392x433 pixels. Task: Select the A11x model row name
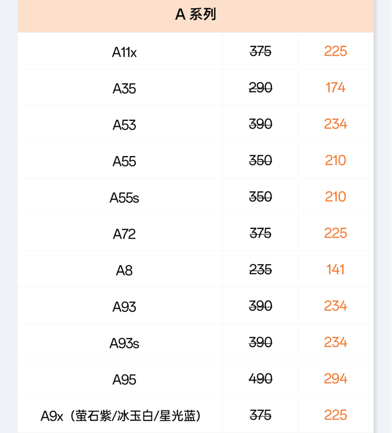124,52
